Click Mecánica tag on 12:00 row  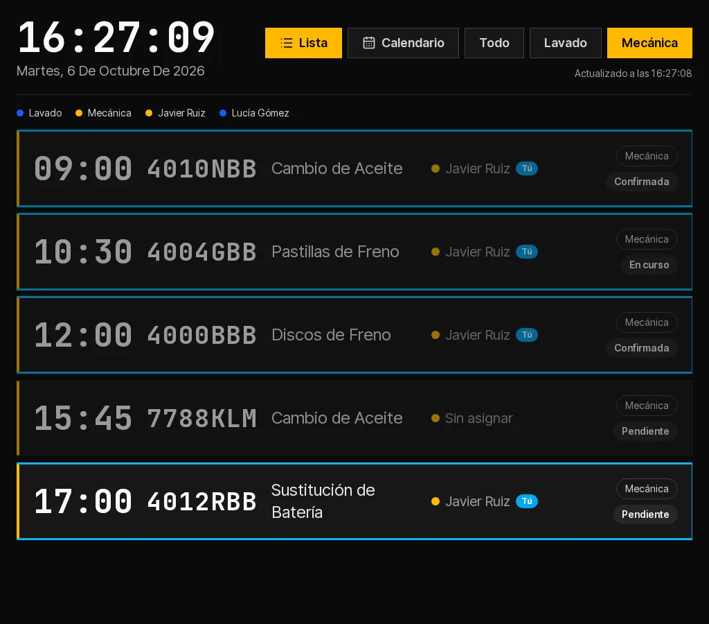pyautogui.click(x=647, y=322)
